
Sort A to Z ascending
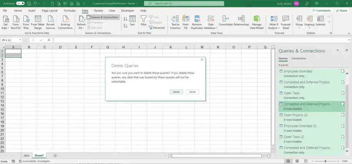point(126,19)
